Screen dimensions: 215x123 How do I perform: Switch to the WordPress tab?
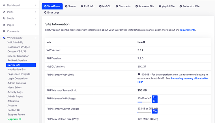[52, 6]
